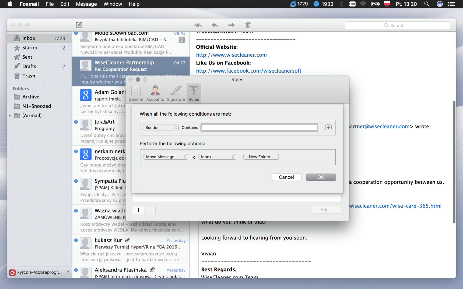
Task: Open the Signature preferences icon
Action: (176, 93)
